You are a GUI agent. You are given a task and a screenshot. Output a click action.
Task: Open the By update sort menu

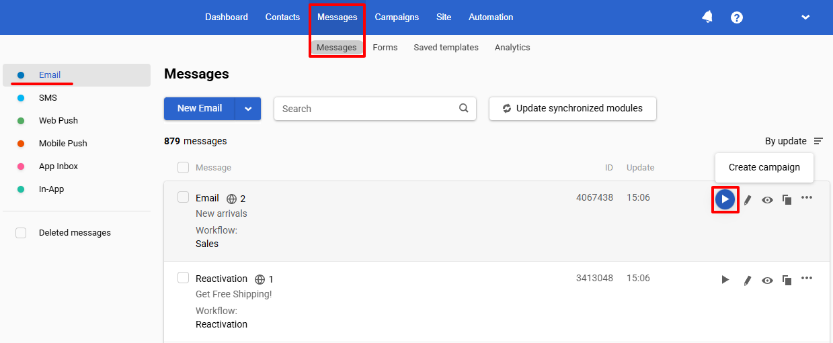click(794, 141)
